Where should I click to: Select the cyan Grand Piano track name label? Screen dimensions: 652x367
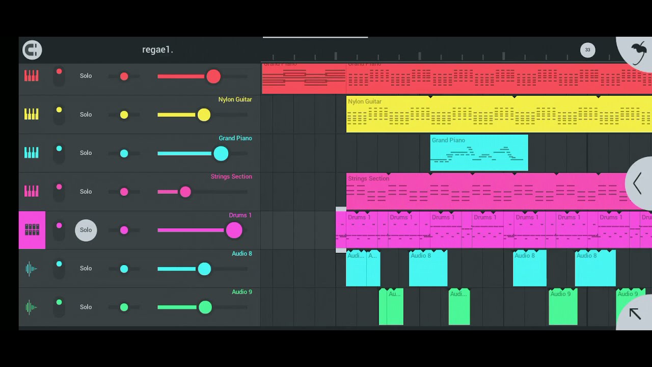(235, 138)
